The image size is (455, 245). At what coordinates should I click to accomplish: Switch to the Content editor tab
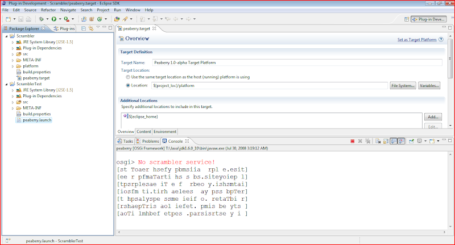pyautogui.click(x=144, y=132)
